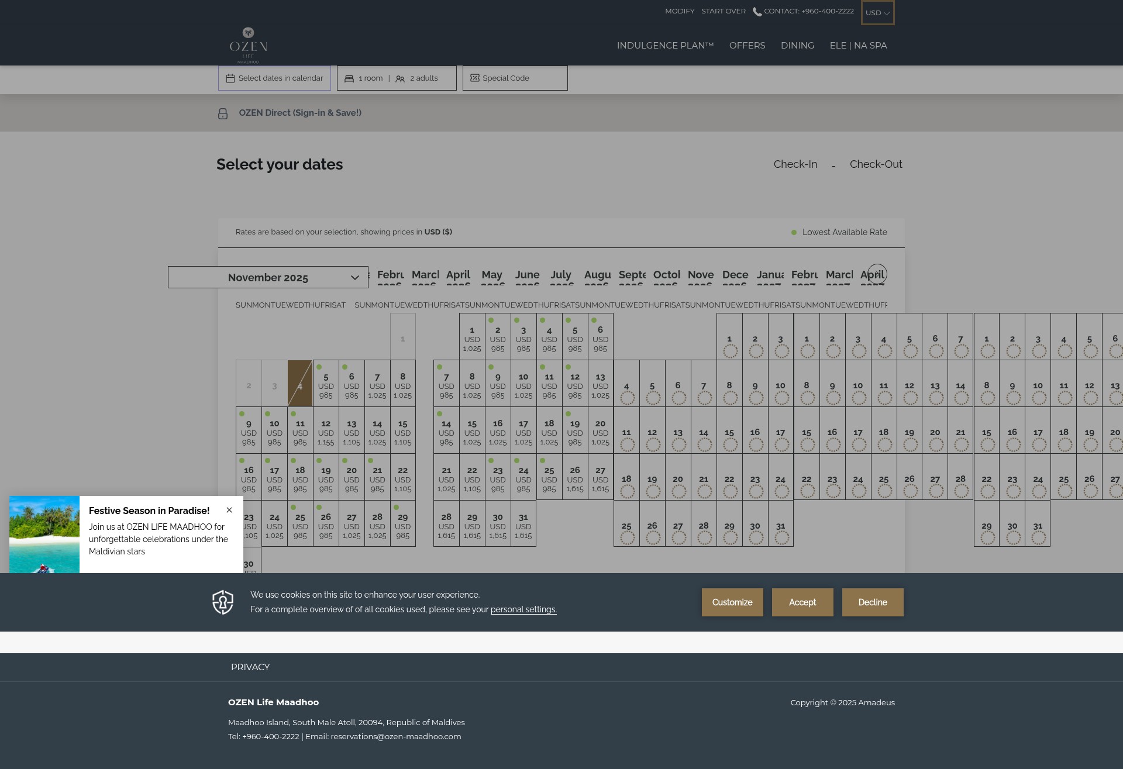The width and height of the screenshot is (1123, 769).
Task: Select November 24 at USD 1,025
Action: pos(274,523)
